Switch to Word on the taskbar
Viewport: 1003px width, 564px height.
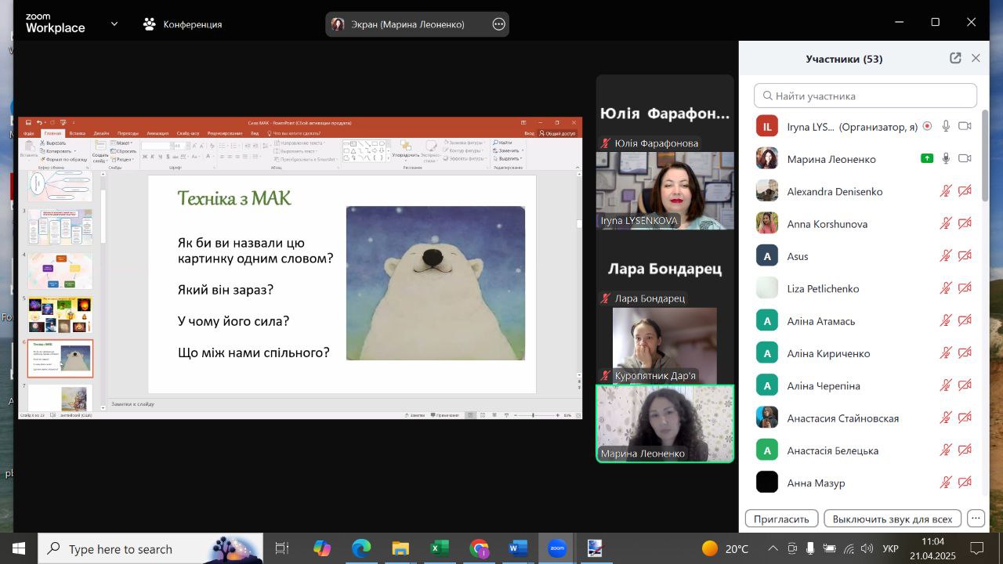pyautogui.click(x=518, y=548)
